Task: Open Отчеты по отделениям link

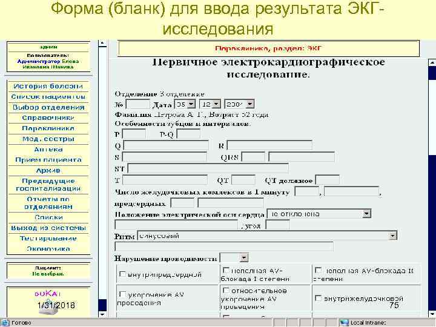Action: (x=48, y=203)
